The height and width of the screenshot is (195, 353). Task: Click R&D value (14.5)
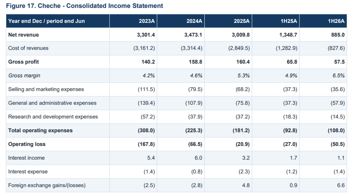click(x=338, y=117)
